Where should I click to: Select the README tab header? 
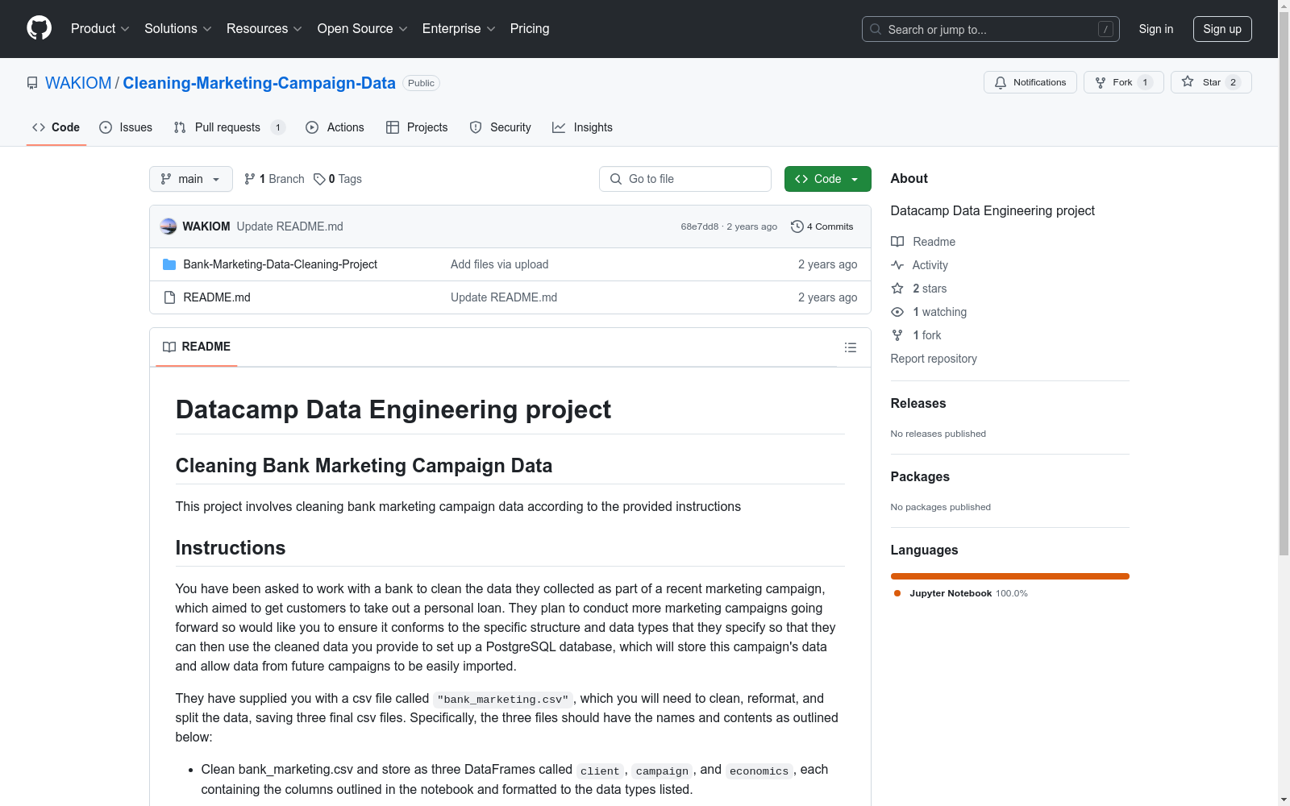click(x=197, y=347)
